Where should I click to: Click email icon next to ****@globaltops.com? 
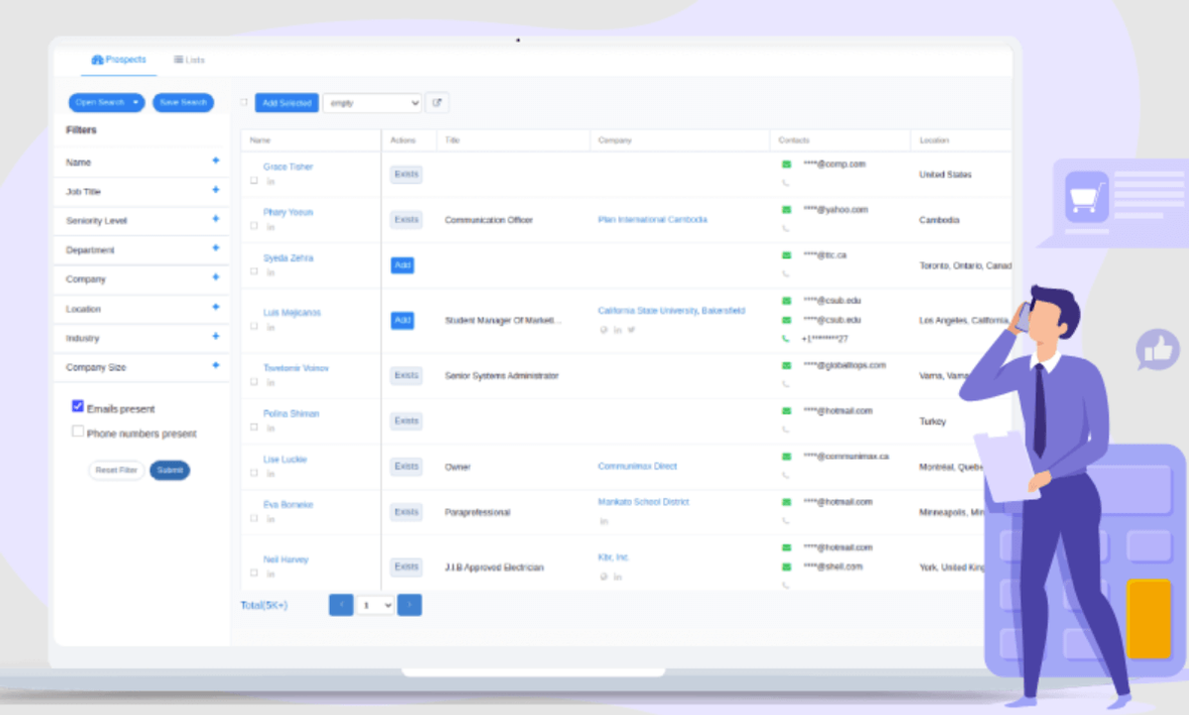786,365
